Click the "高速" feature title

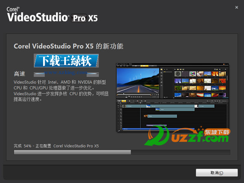pos(20,74)
